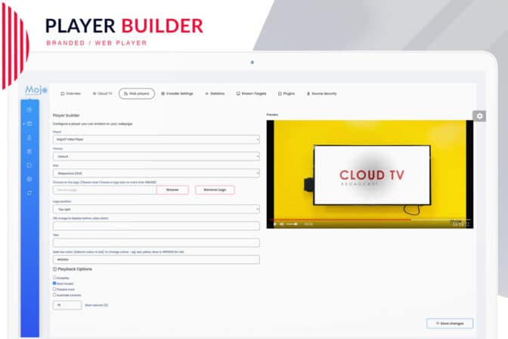The image size is (508, 339).
Task: Go to the Statistics tab
Action: coord(215,93)
